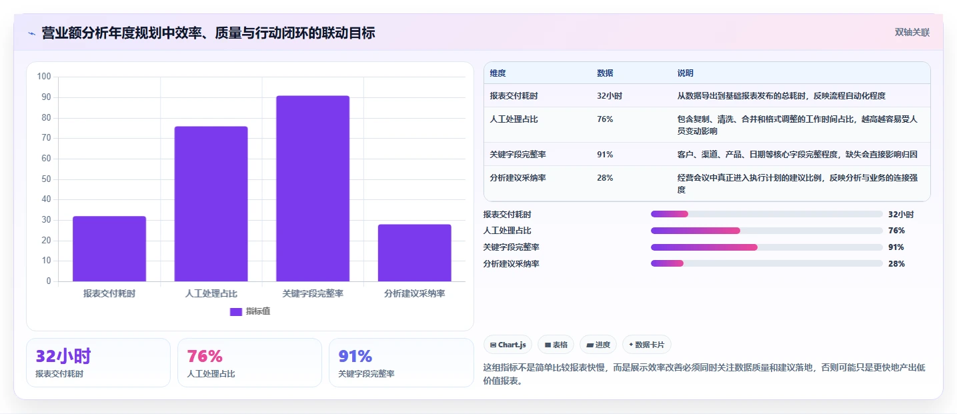This screenshot has width=957, height=414.
Task: Click the 人工处理占比 progress bar showing 76%
Action: pos(766,231)
